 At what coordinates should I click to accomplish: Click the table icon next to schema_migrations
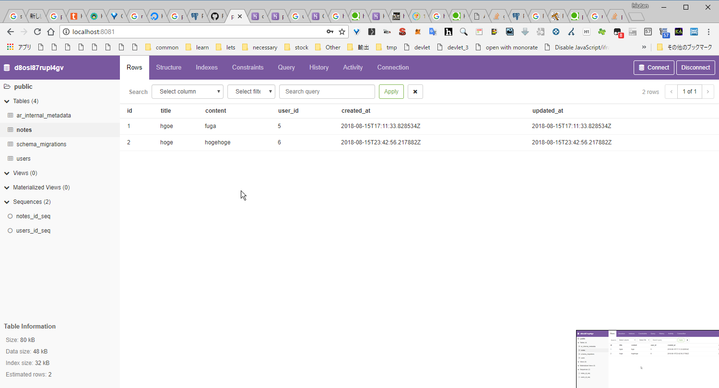[11, 144]
